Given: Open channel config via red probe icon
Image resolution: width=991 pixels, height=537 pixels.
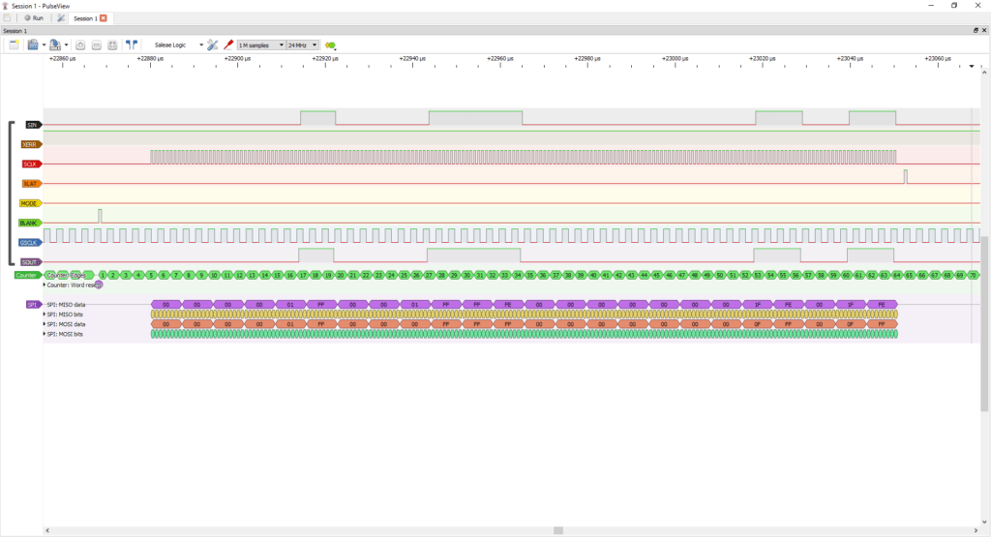Looking at the screenshot, I should tap(228, 45).
